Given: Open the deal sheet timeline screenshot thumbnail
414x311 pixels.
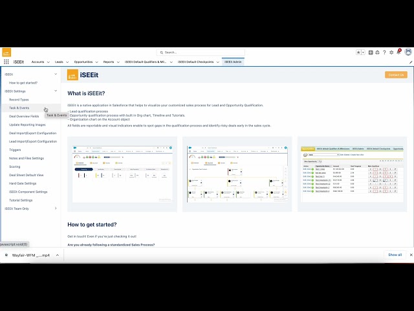Looking at the screenshot, I should (122, 174).
